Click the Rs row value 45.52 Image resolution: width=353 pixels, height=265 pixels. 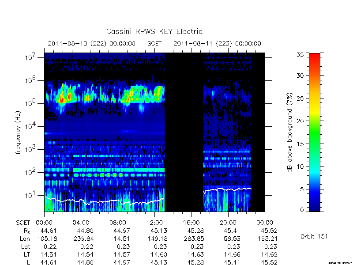click(x=269, y=231)
